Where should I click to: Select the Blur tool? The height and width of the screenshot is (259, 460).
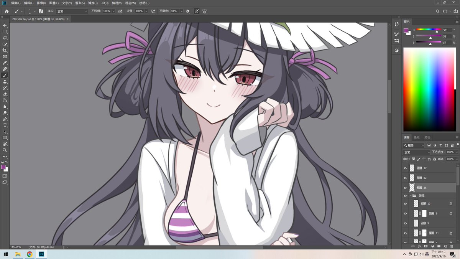click(x=5, y=107)
